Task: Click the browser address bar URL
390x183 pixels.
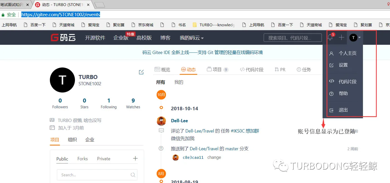Action: click(60, 15)
